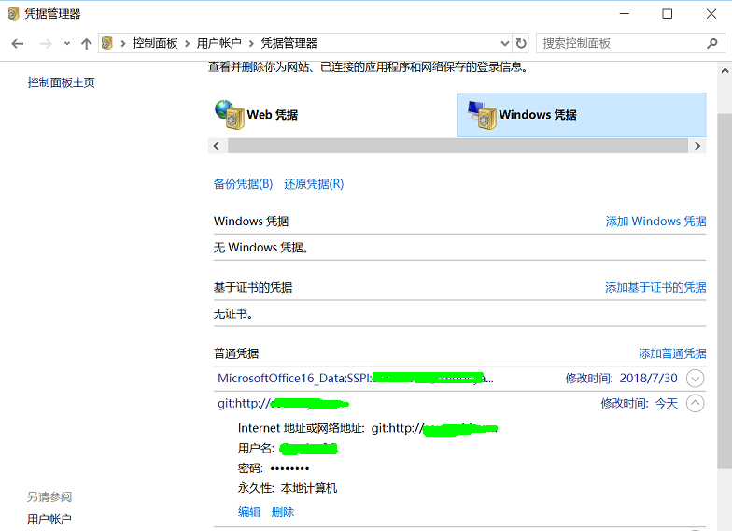This screenshot has height=531, width=732.
Task: Click the Web 凭据 globe vault icon
Action: (230, 114)
